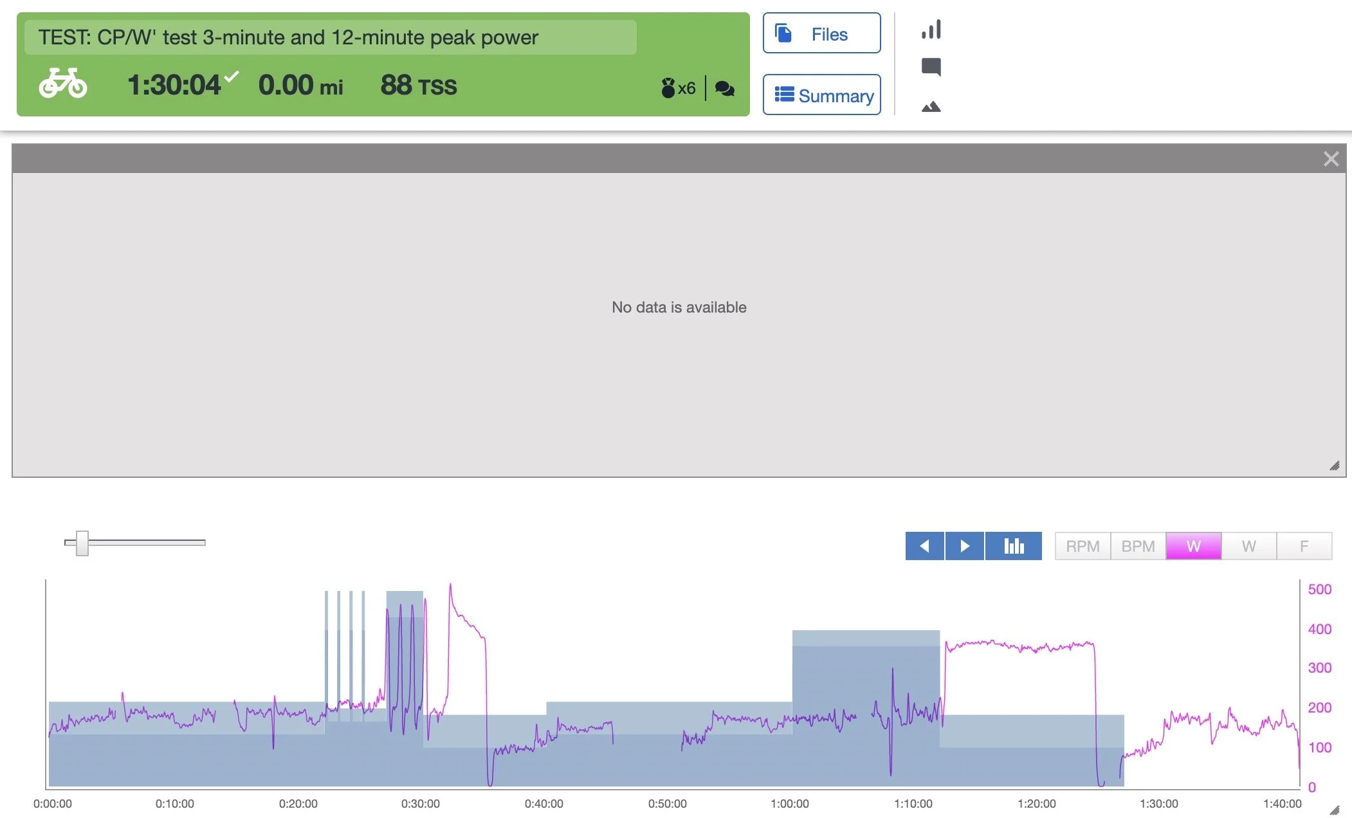Click the 12-minute power interval plateau
Screen dimensions: 1352x818
pyautogui.click(x=1019, y=646)
